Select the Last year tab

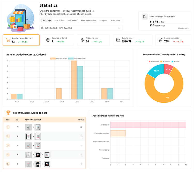(103, 20)
